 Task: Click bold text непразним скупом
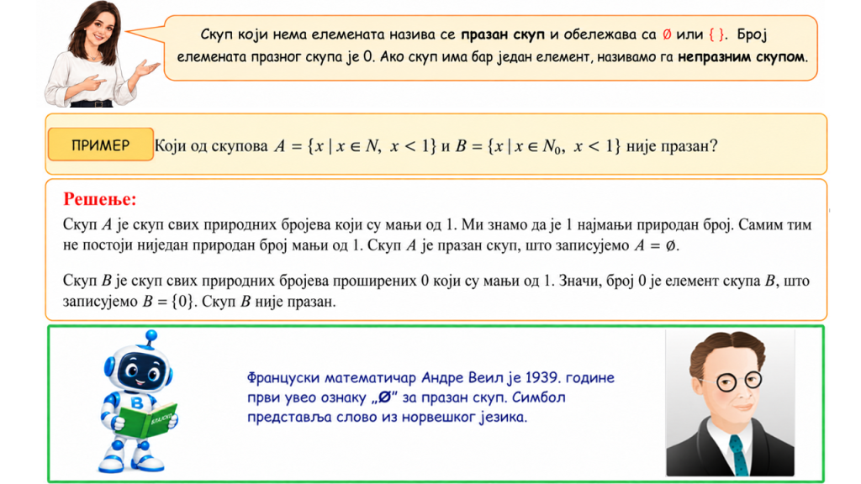pyautogui.click(x=742, y=56)
